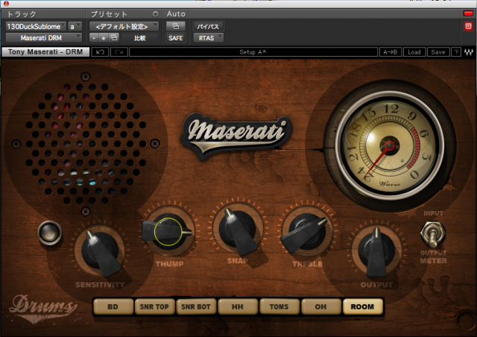Viewport: 477px width, 337px height.
Task: Click the プリセット header label
Action: 109,14
